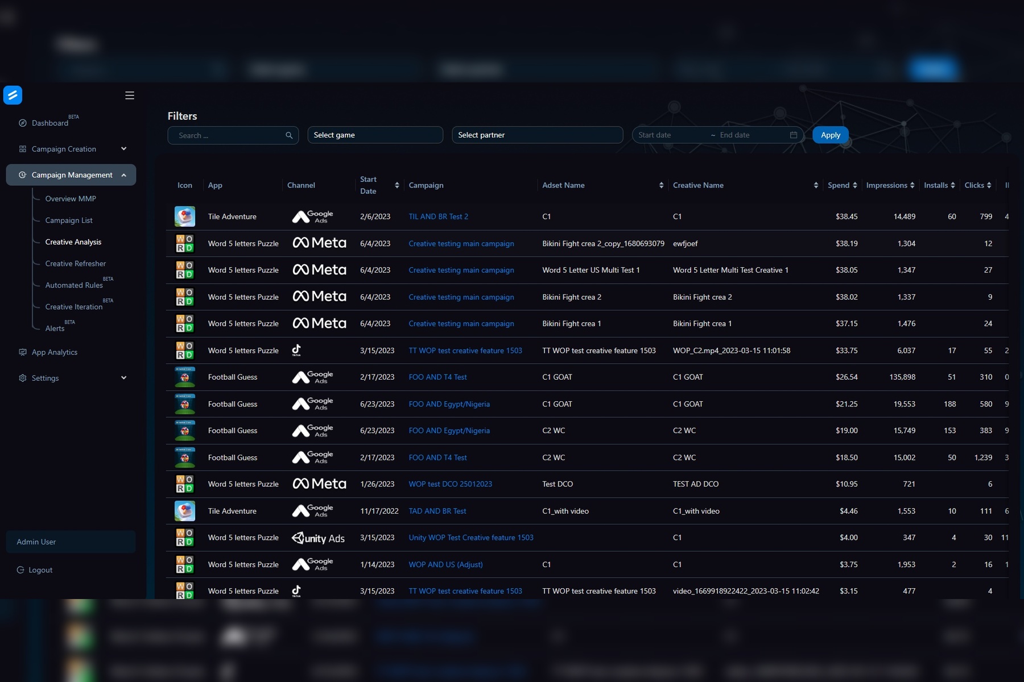Open the calendar icon in date range
The height and width of the screenshot is (682, 1024).
(794, 135)
